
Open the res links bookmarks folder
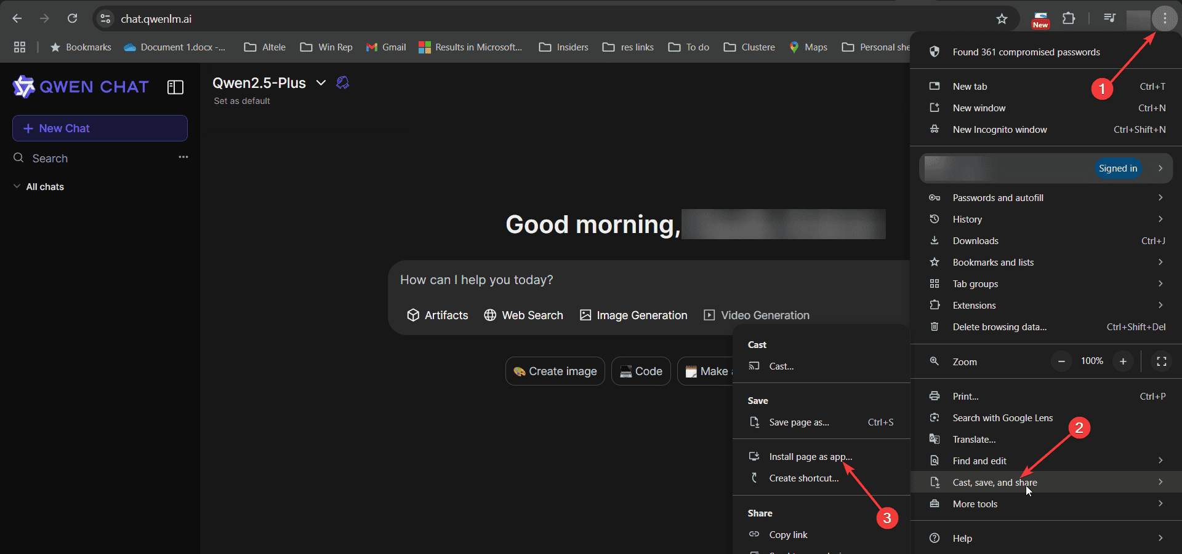pos(628,47)
